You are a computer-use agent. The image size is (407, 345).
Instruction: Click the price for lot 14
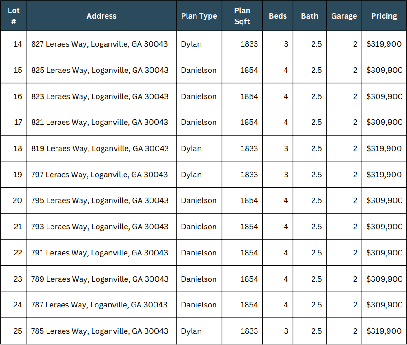click(384, 44)
